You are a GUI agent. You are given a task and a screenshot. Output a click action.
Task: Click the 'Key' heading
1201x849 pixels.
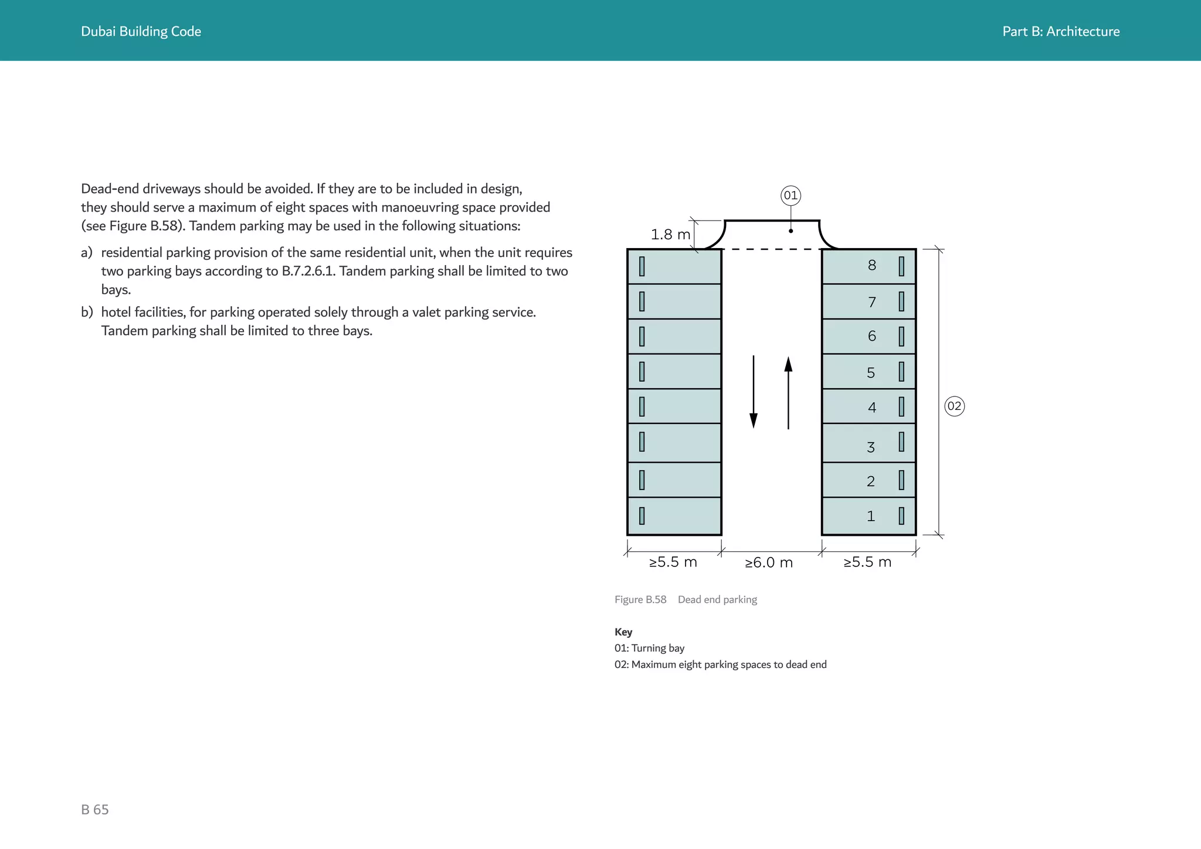[623, 632]
